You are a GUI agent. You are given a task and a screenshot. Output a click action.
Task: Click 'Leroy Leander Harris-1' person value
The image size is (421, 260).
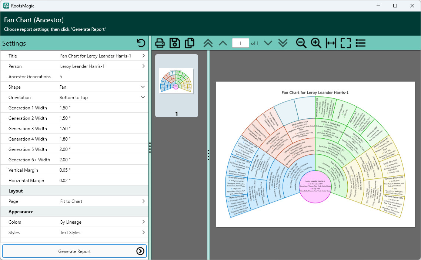click(83, 66)
